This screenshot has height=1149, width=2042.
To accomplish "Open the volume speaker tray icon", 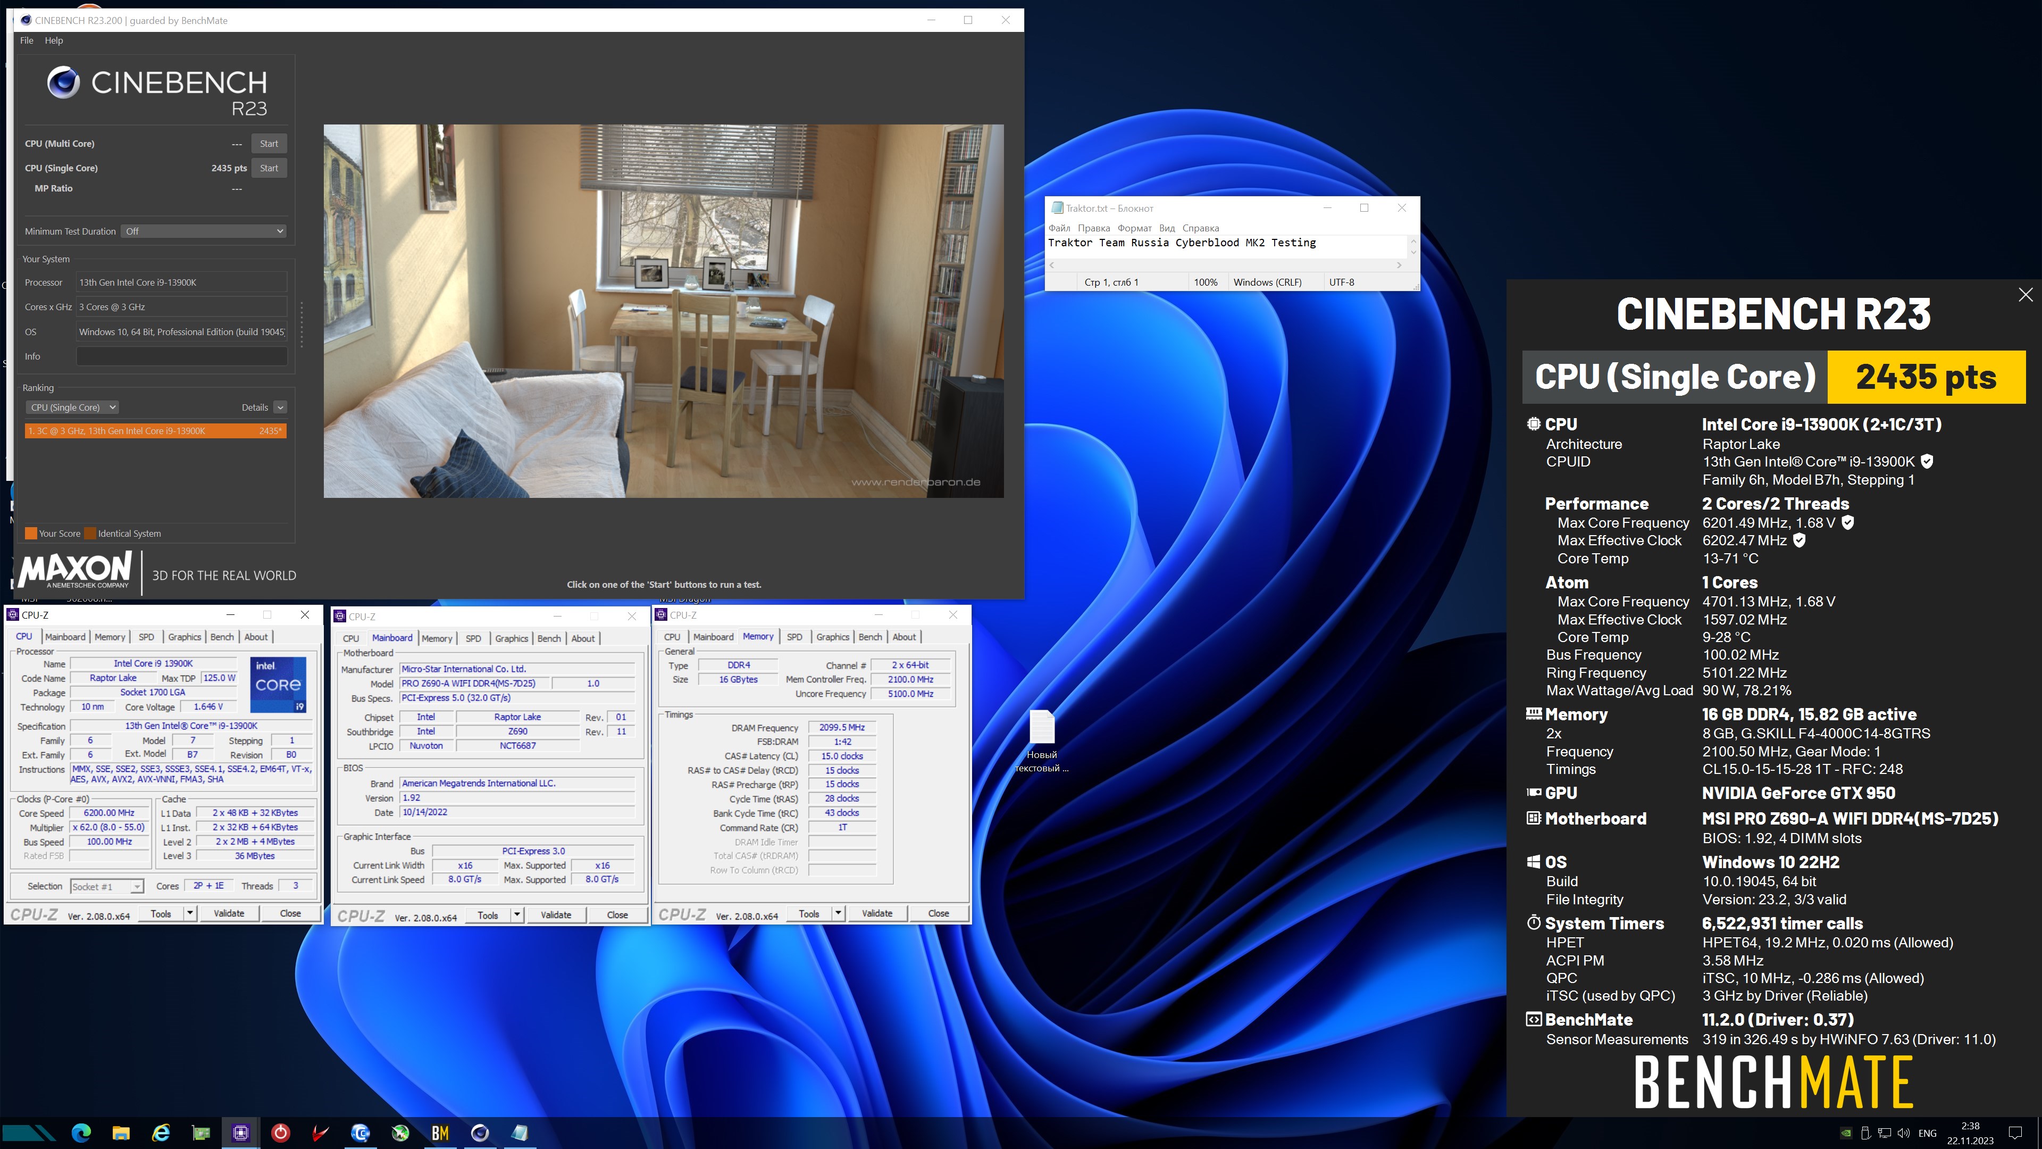I will [1903, 1133].
